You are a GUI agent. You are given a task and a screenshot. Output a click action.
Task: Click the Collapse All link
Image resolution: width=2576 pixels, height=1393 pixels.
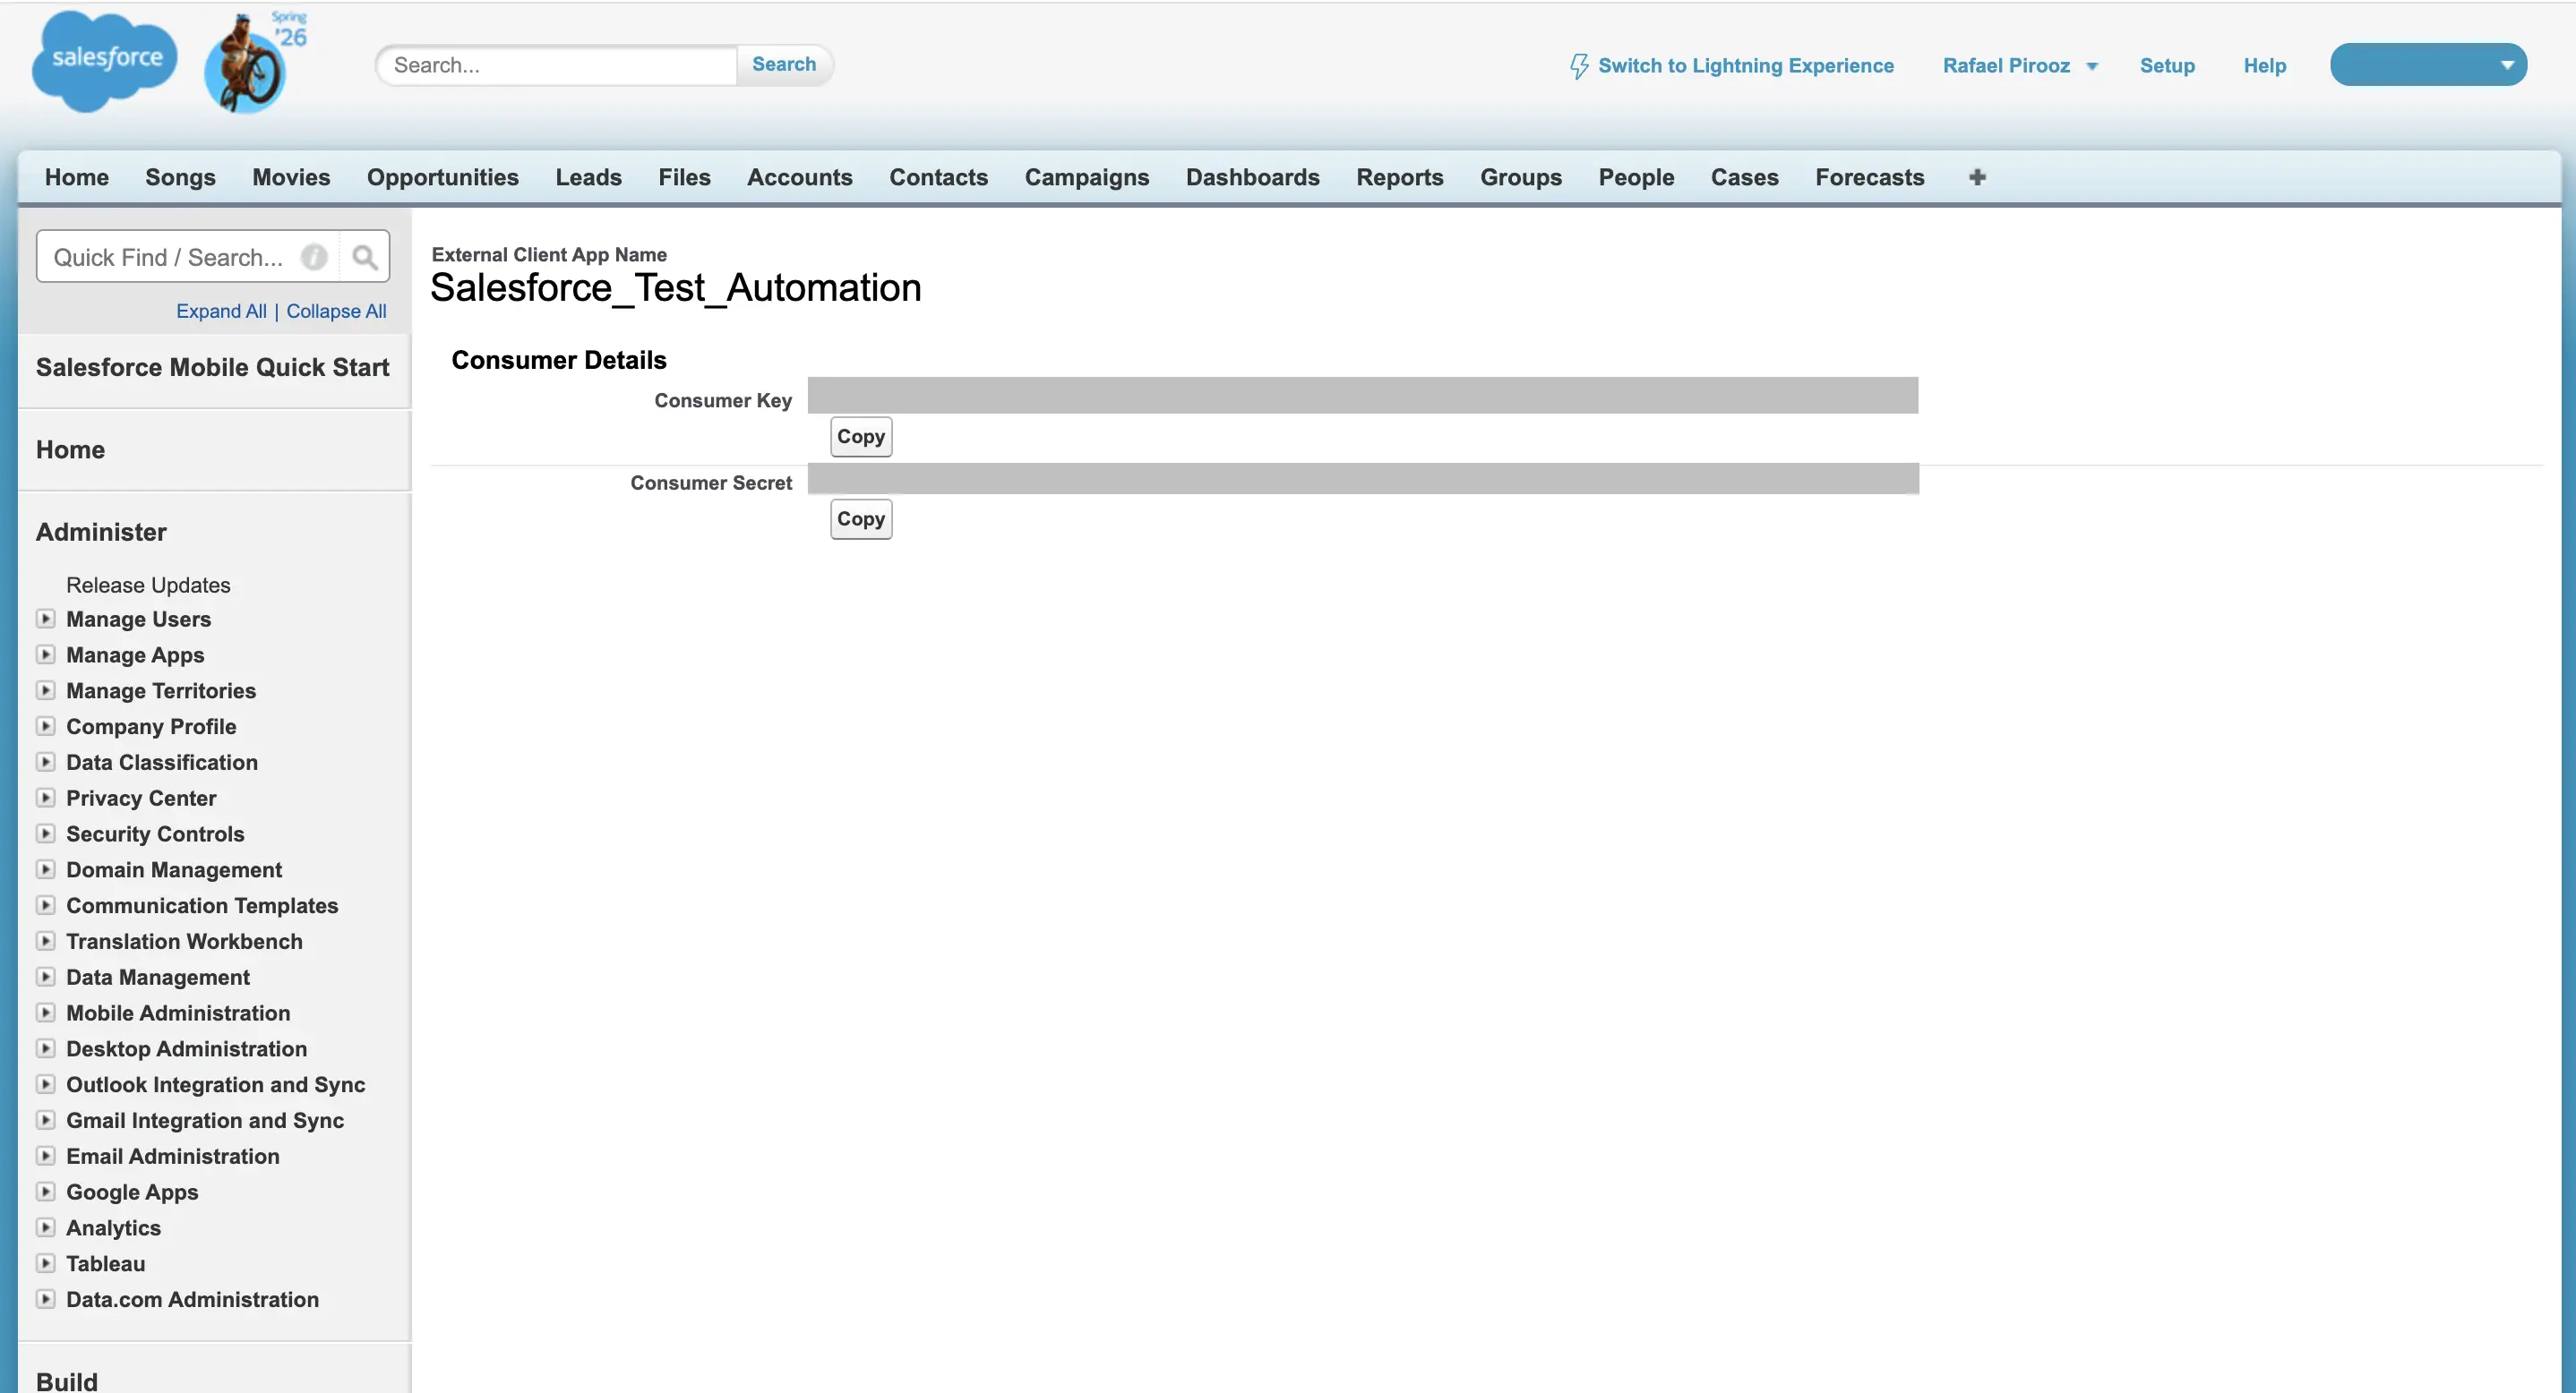336,311
